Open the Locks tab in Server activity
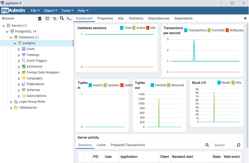This screenshot has width=249, height=163. 101,145
